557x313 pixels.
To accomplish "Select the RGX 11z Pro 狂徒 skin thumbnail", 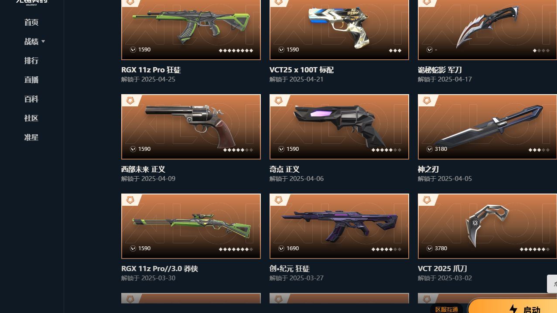I will tap(191, 30).
